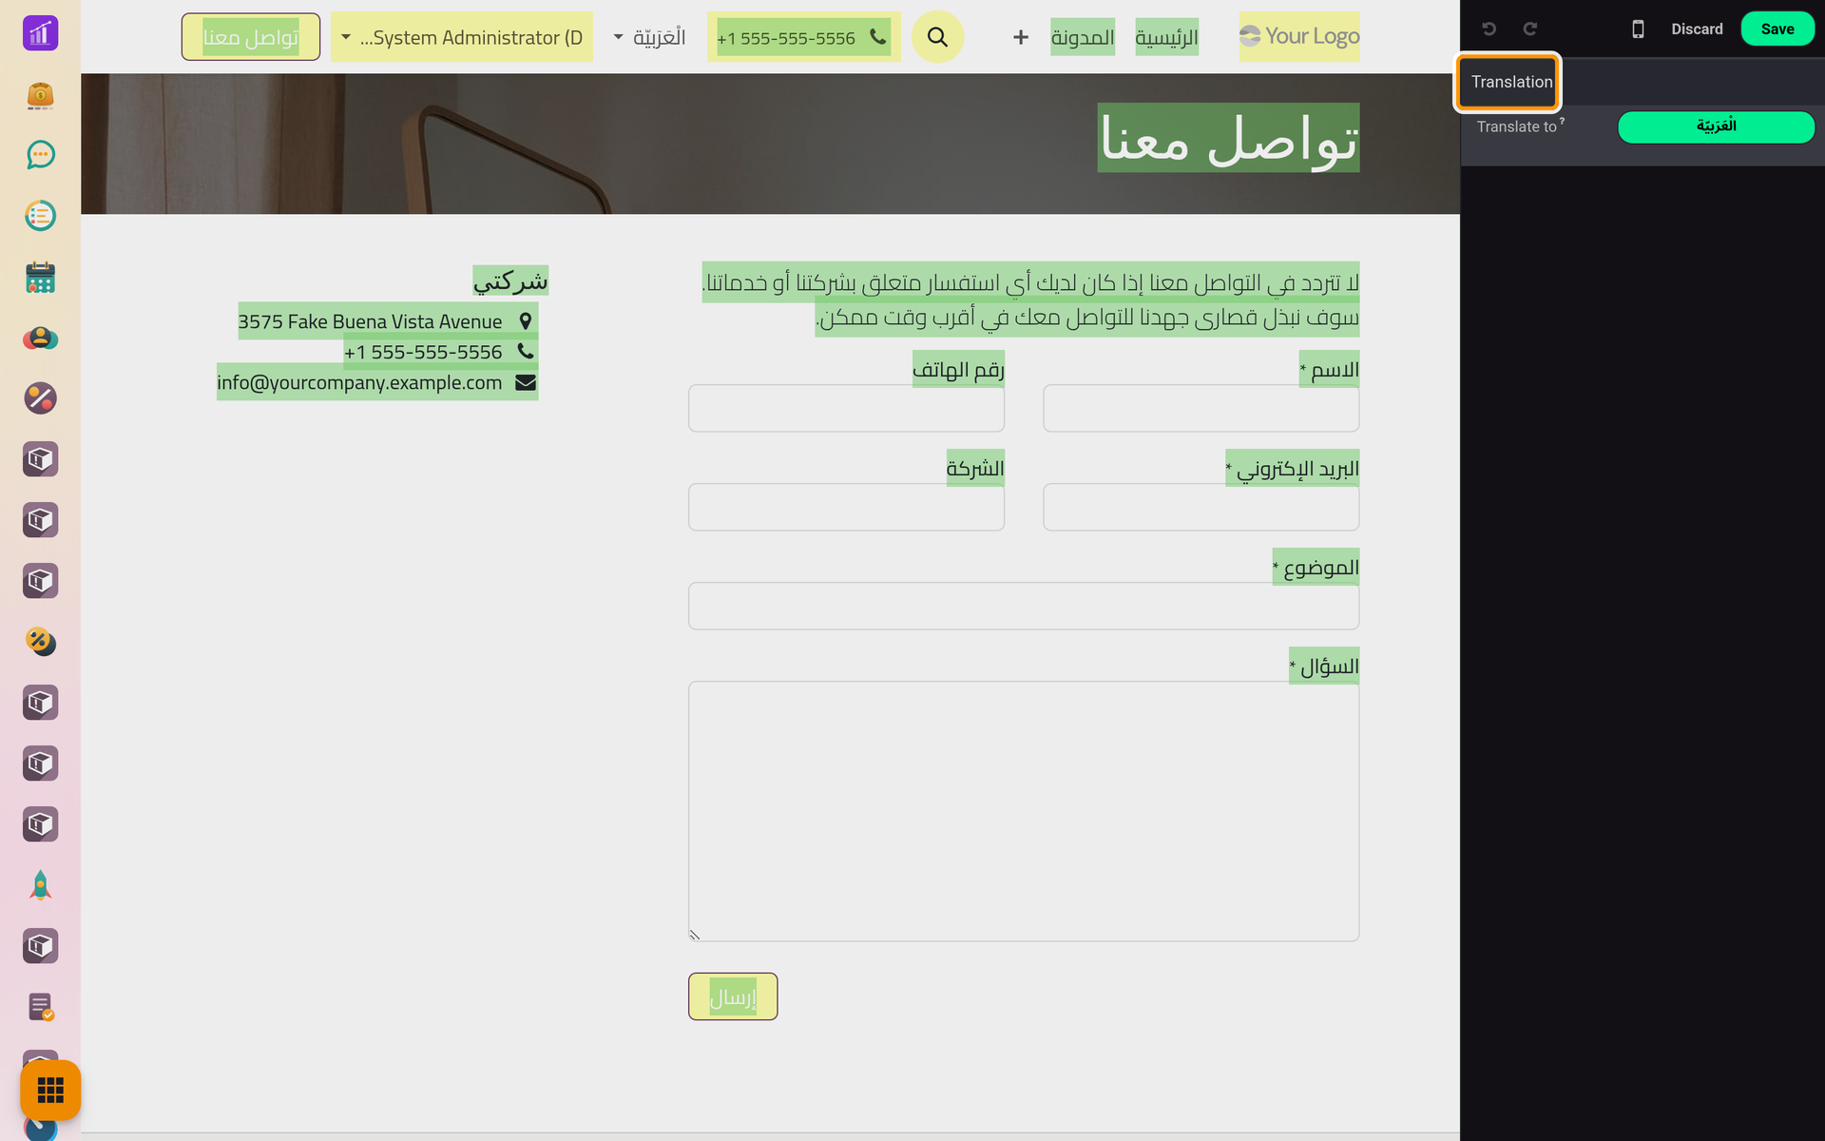Viewport: 1825px width, 1141px height.
Task: Open the yellow percent sign app icon
Action: [40, 642]
